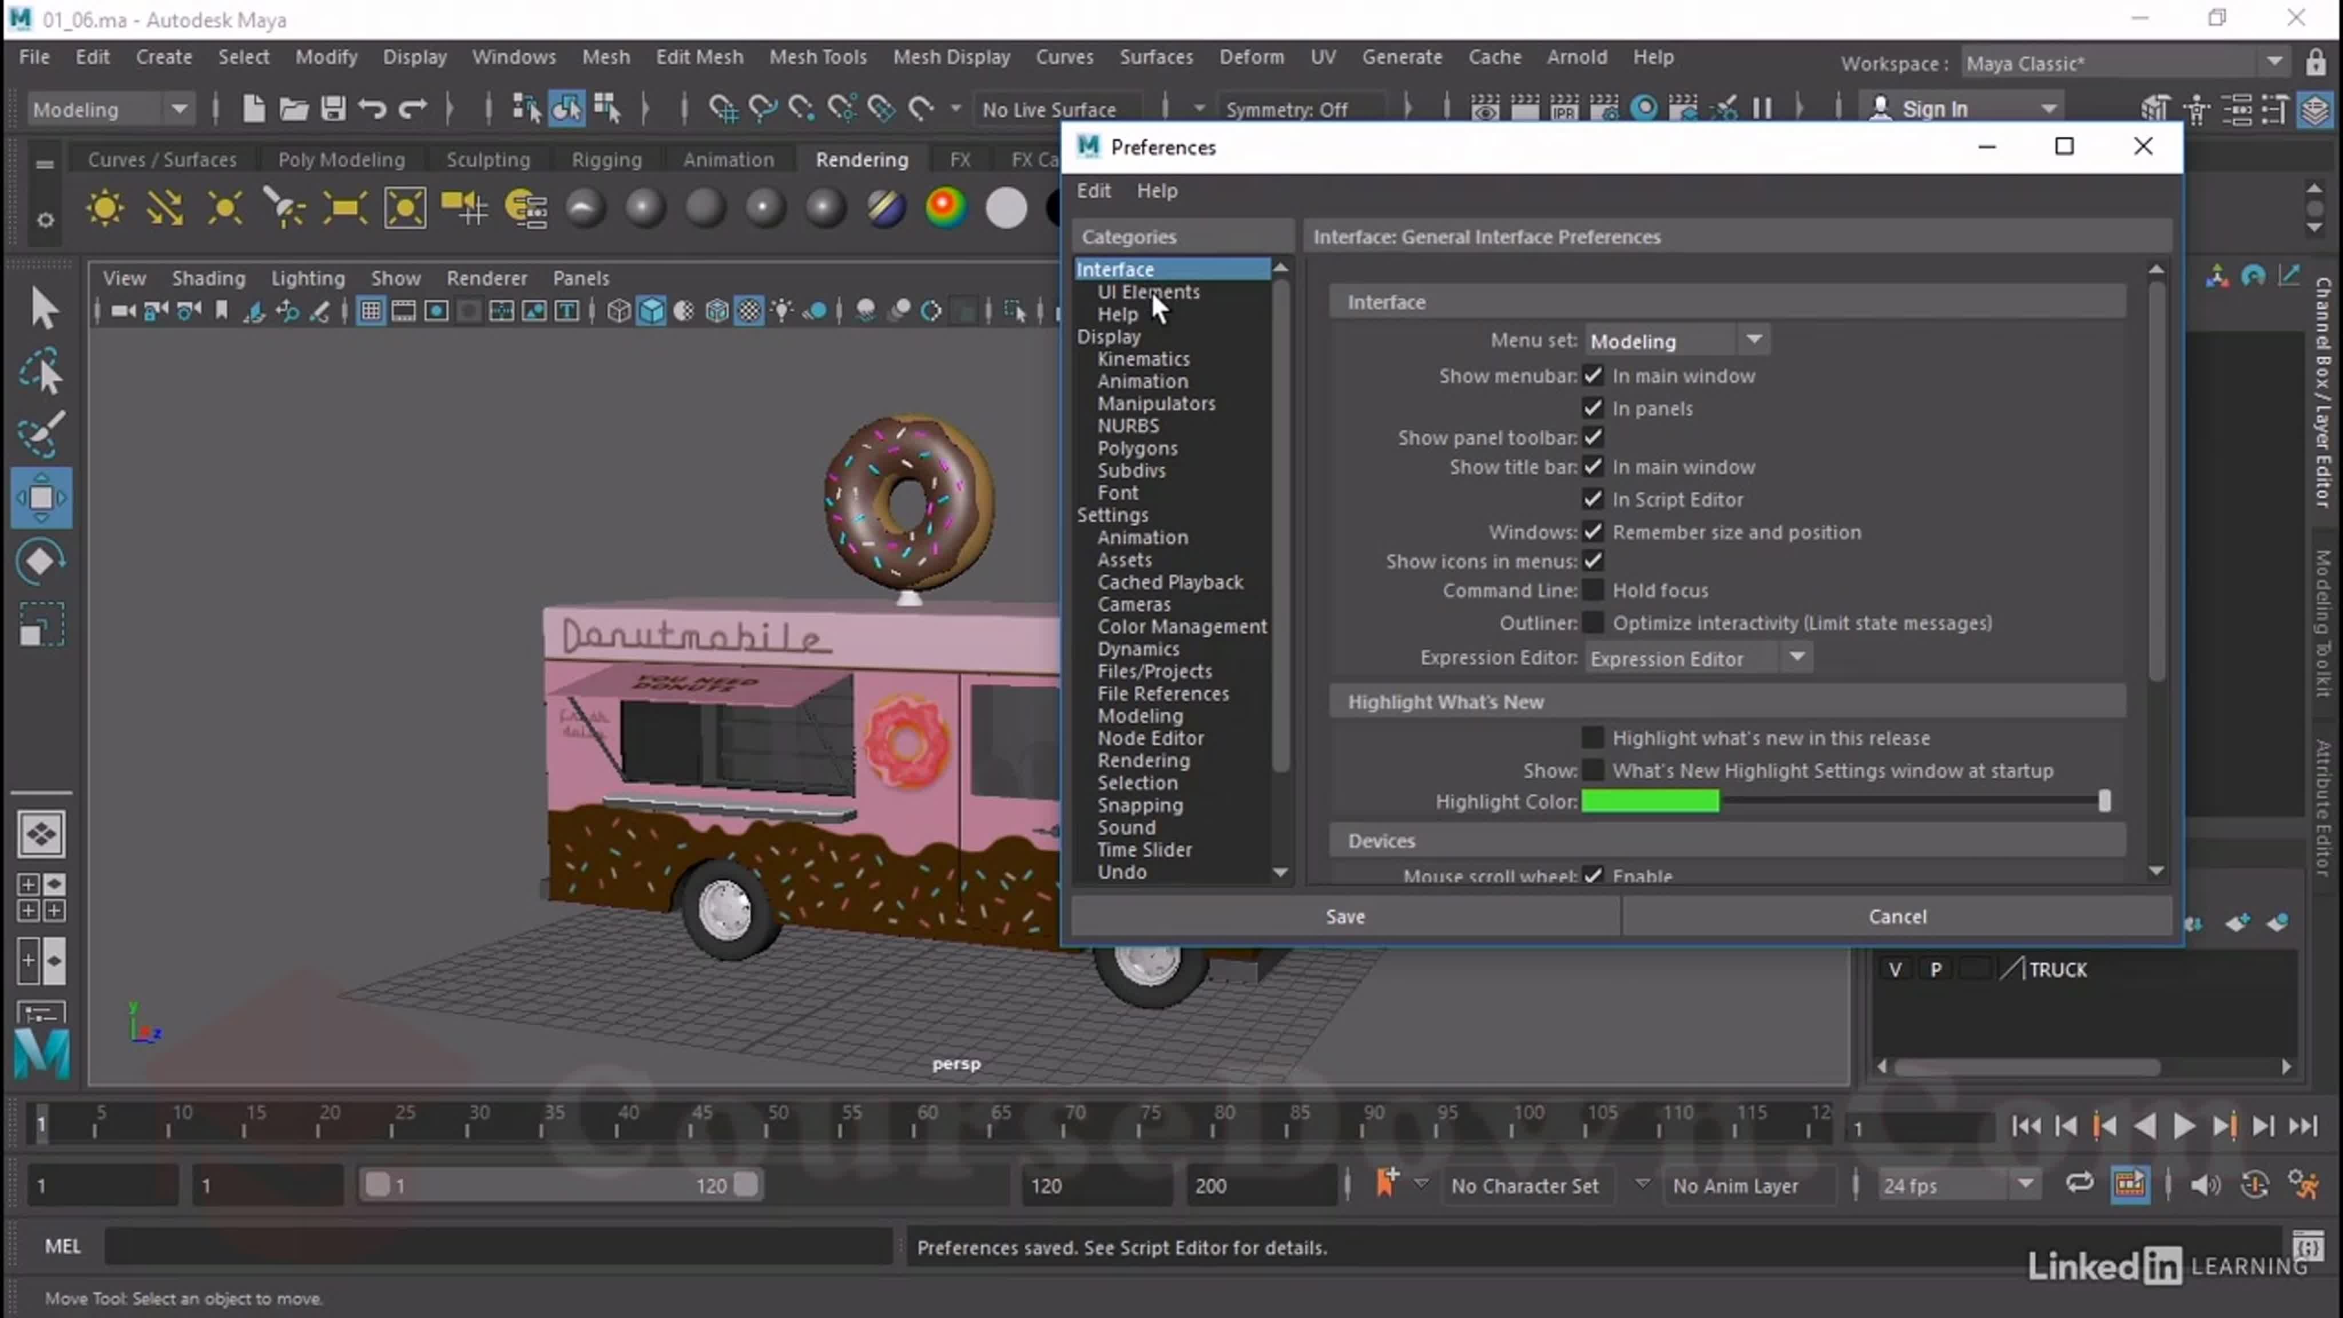Click the colorful ramp shader shelf icon
This screenshot has height=1318, width=2343.
(946, 208)
